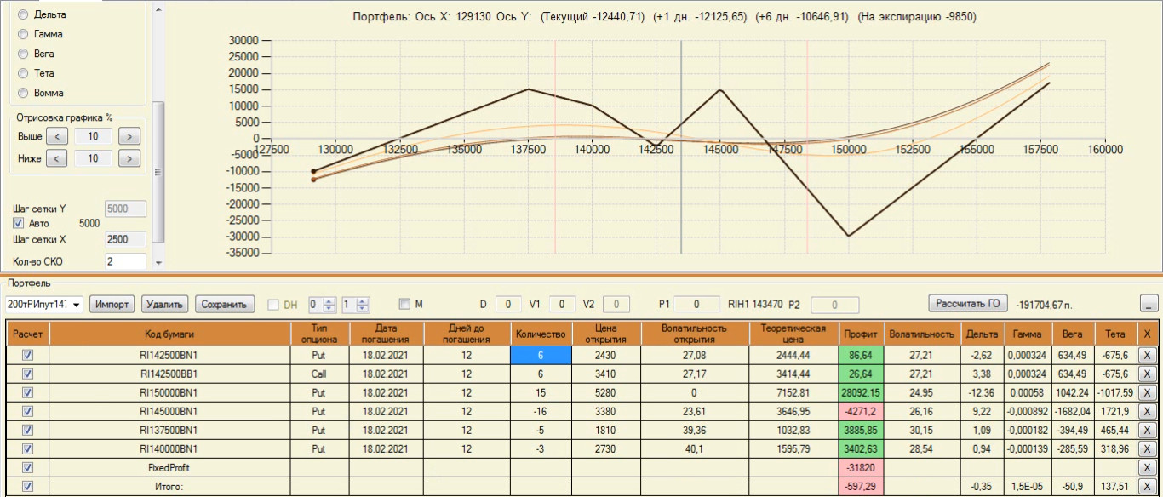Toggle the M checkbox
The image size is (1163, 497).
click(404, 304)
